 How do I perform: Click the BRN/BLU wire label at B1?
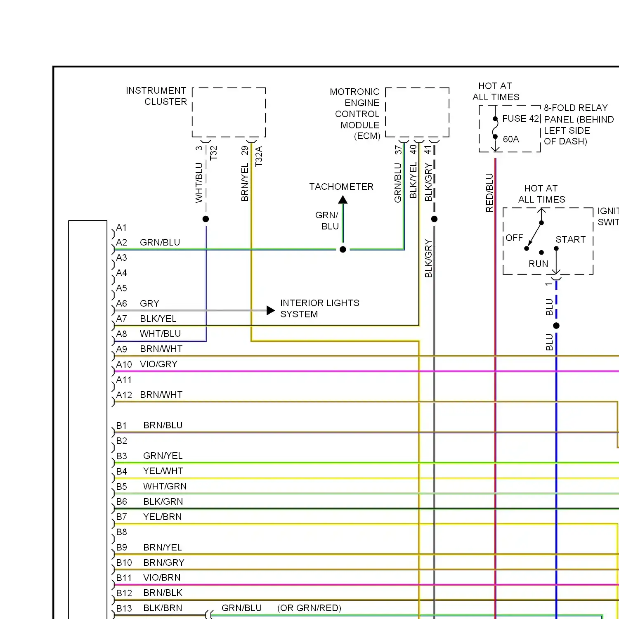[x=163, y=425]
